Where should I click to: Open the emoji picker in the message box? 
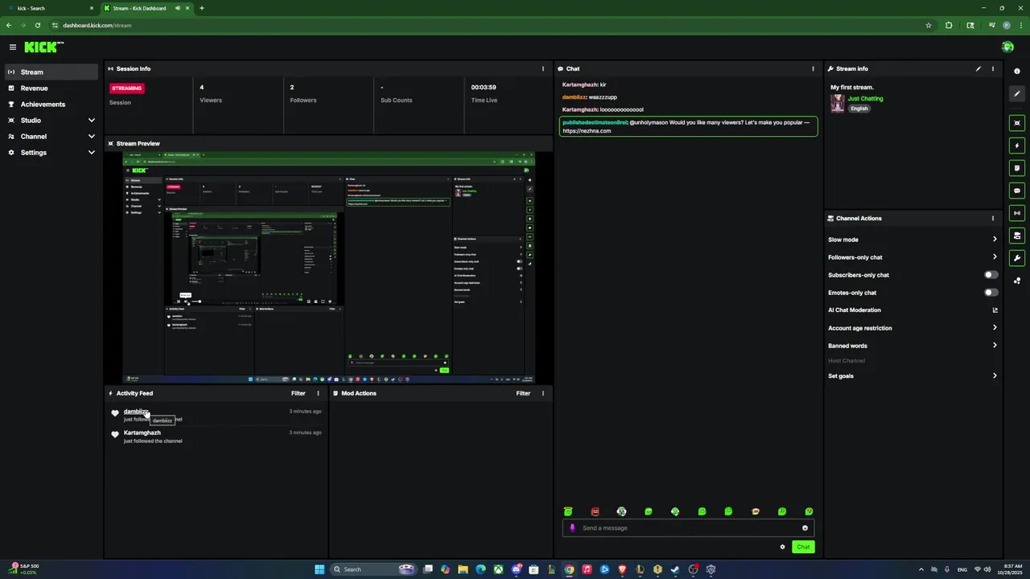[805, 528]
